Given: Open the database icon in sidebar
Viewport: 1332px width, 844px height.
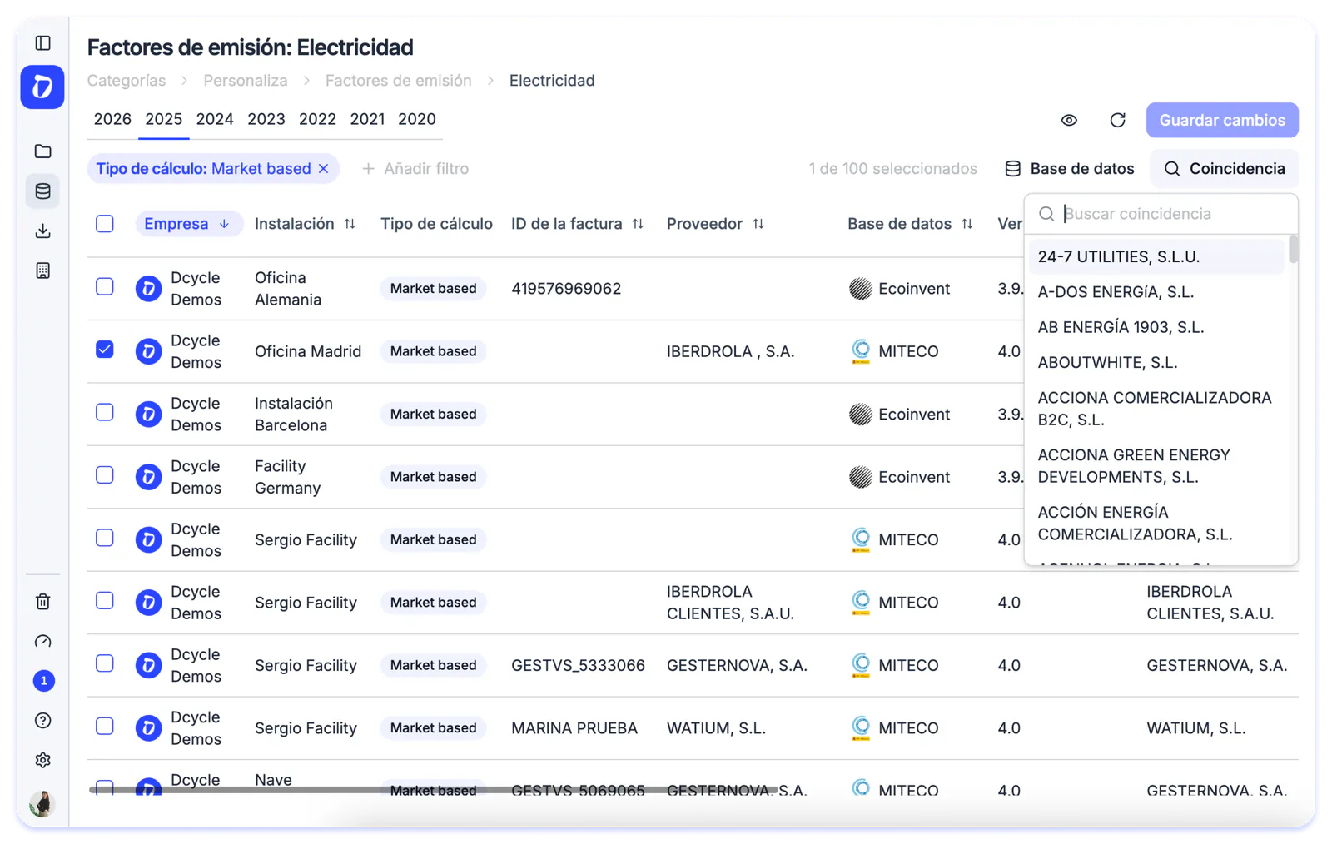Looking at the screenshot, I should (43, 191).
